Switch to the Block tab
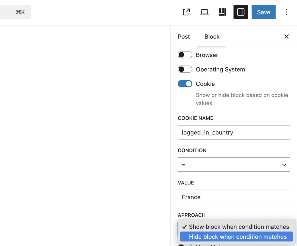 pos(212,36)
